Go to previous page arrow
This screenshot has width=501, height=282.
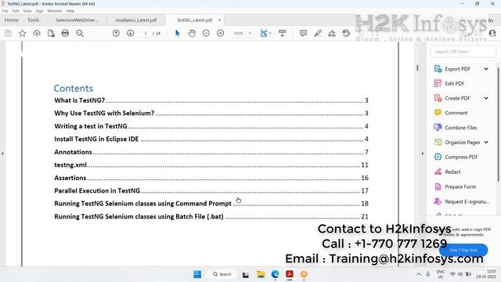(116, 33)
